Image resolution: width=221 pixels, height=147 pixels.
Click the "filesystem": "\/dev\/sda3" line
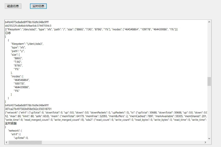click(x=27, y=44)
